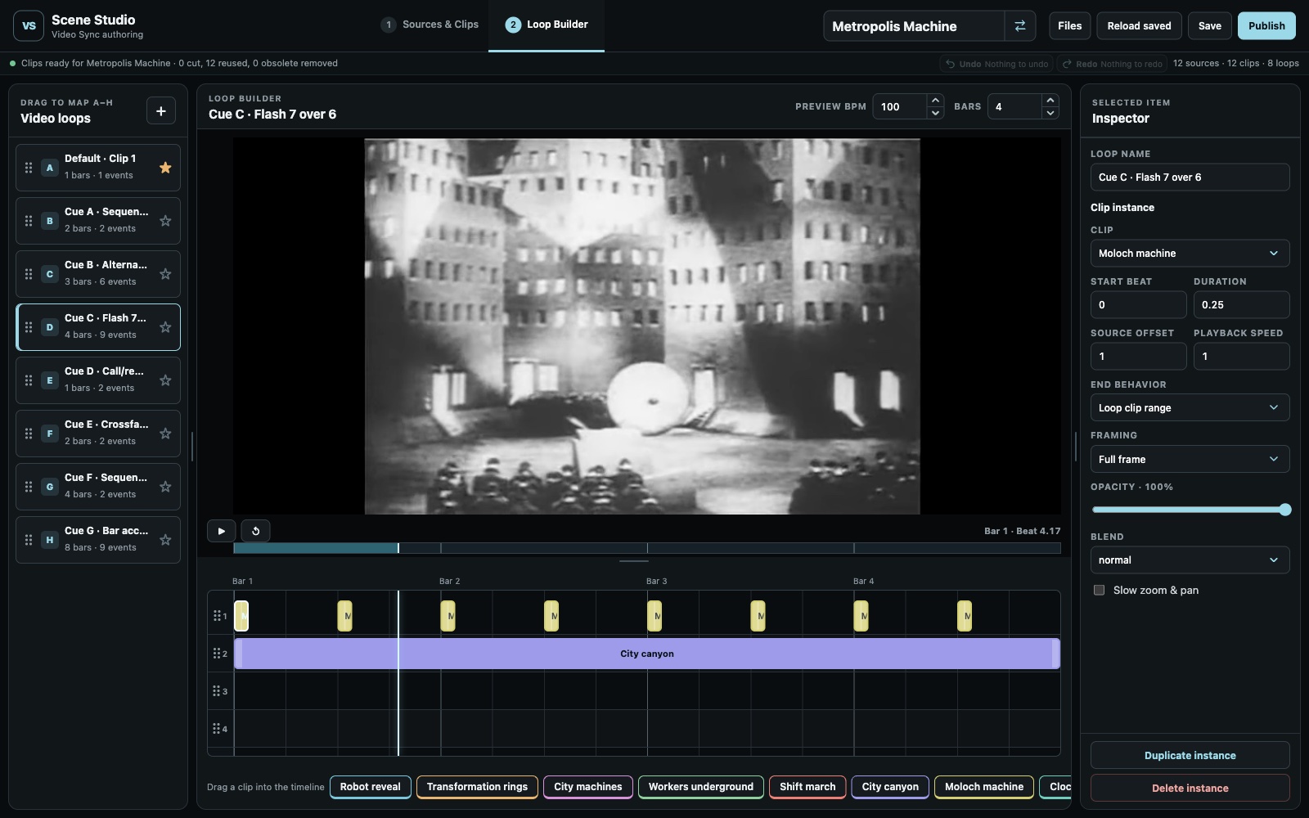Click the track 3 grip handle

217,691
